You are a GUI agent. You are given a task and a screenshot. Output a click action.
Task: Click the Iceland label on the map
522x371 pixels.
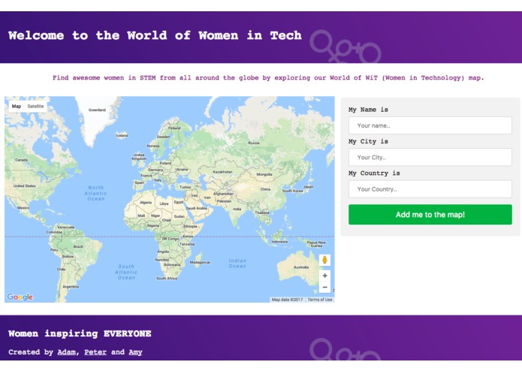click(122, 135)
